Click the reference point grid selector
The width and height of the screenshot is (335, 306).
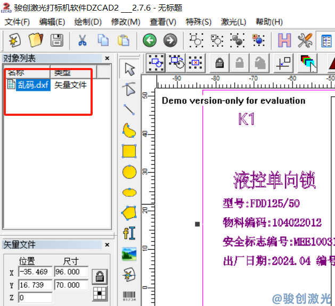(x=100, y=294)
